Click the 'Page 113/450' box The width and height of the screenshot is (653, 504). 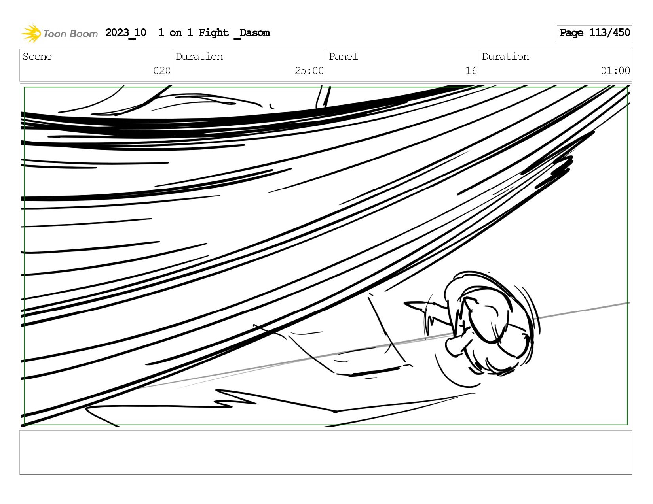pos(594,33)
